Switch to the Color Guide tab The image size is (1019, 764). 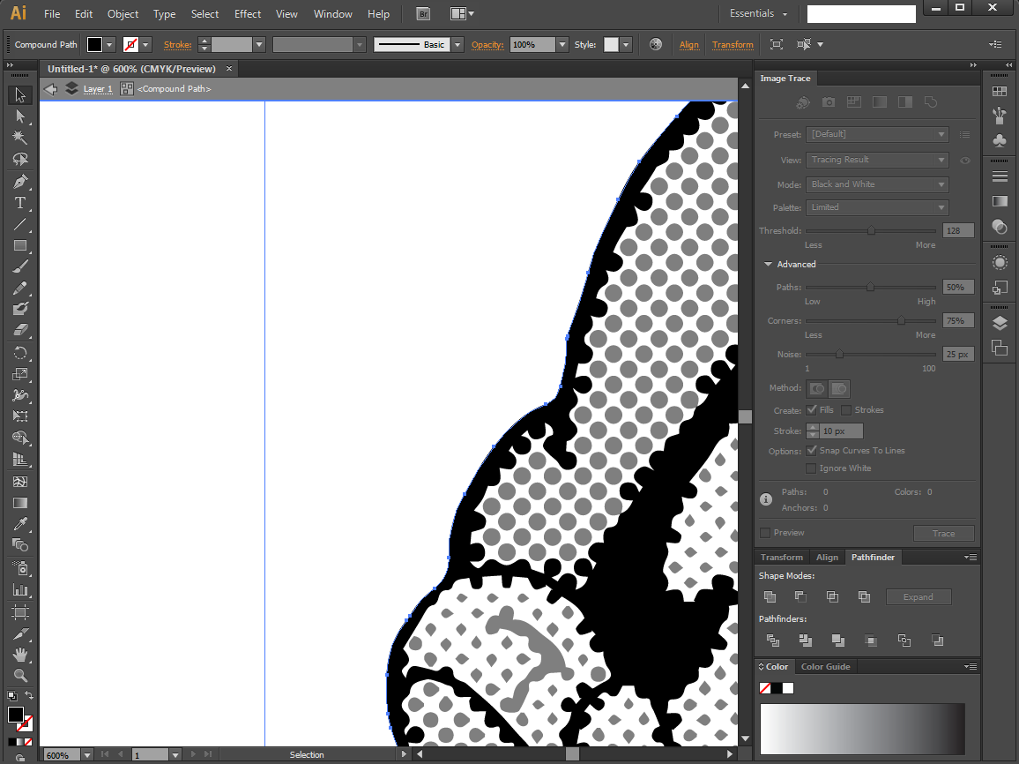click(825, 666)
